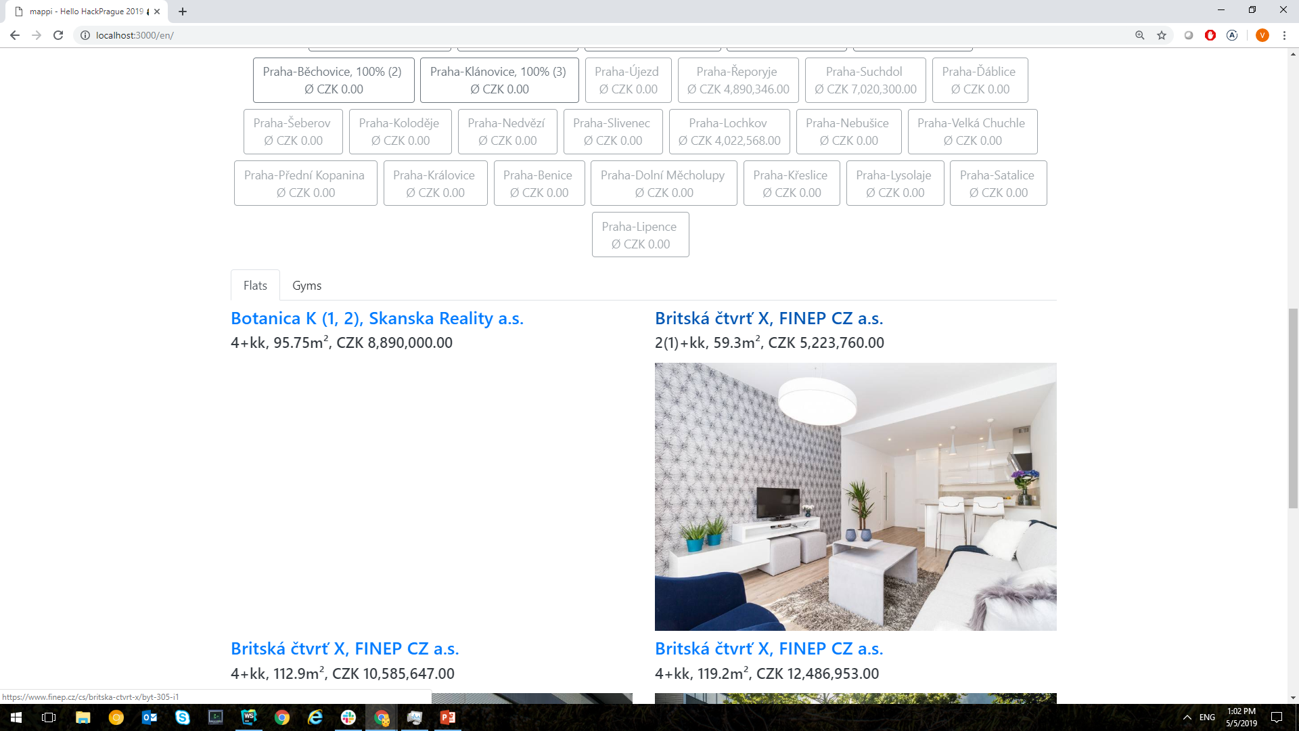
Task: Toggle the Praha-Lipence district filter
Action: pos(640,235)
